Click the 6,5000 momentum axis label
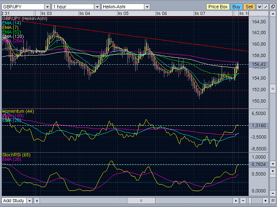Viewport: 277px width, 207px height. (259, 113)
